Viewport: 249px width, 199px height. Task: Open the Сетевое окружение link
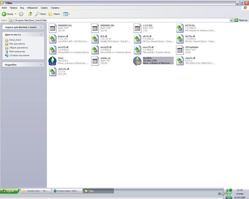tap(19, 55)
